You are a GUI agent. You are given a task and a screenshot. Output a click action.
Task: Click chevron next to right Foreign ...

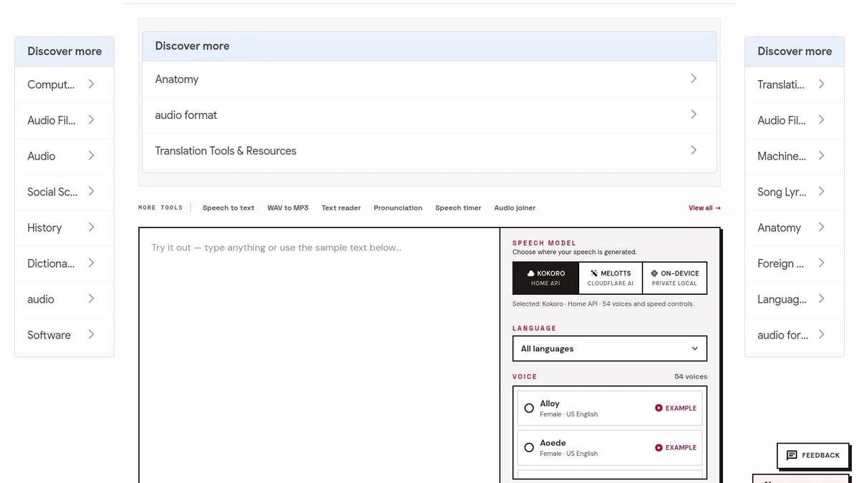821,263
